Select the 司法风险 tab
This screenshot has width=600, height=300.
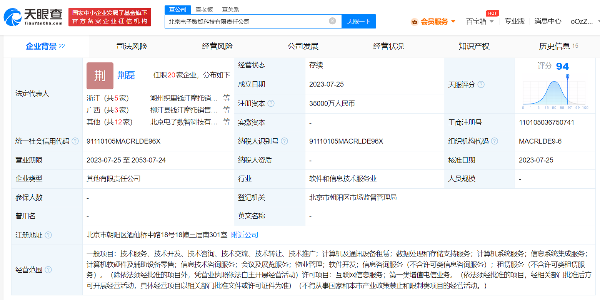[x=132, y=47]
